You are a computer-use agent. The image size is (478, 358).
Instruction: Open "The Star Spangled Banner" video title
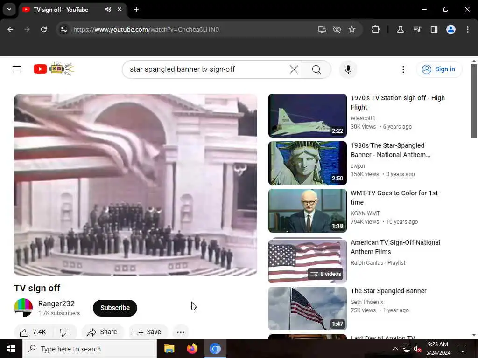tap(388, 291)
